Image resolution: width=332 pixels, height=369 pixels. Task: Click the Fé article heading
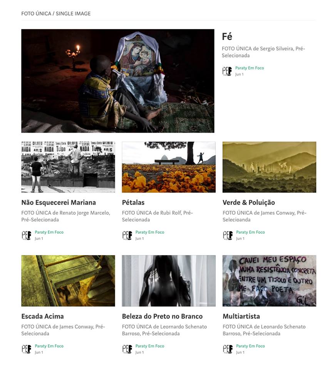coord(227,37)
